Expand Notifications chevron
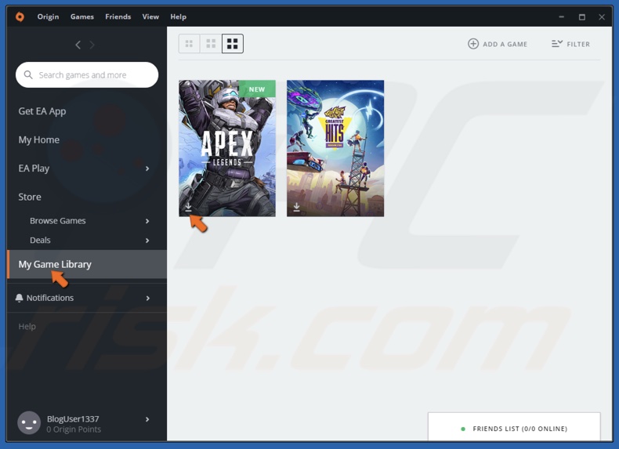 (x=147, y=298)
